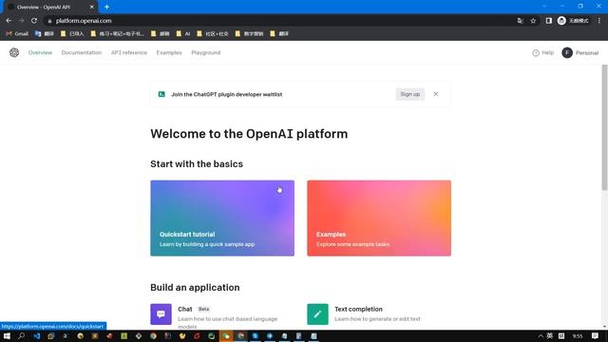The image size is (608, 342).
Task: Open the AI bookmarks folder
Action: (x=183, y=34)
